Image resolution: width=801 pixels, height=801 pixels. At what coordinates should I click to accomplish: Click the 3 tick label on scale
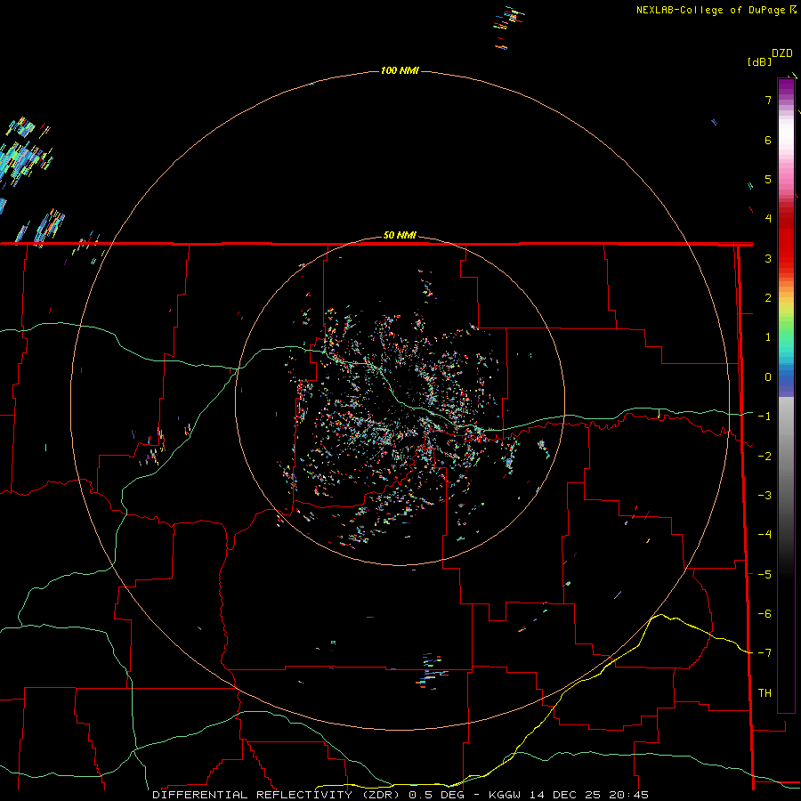[768, 258]
